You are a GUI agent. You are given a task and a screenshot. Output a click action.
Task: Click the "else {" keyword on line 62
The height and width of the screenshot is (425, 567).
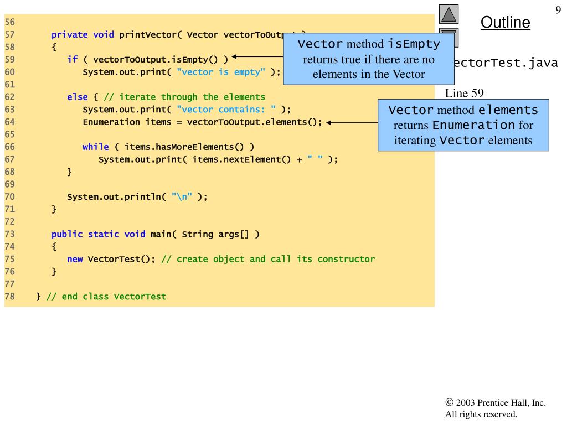83,97
